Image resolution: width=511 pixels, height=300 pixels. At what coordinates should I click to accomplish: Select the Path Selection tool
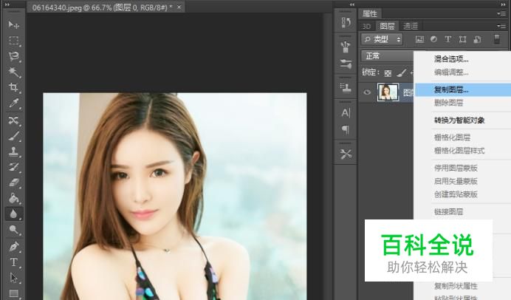click(x=13, y=278)
